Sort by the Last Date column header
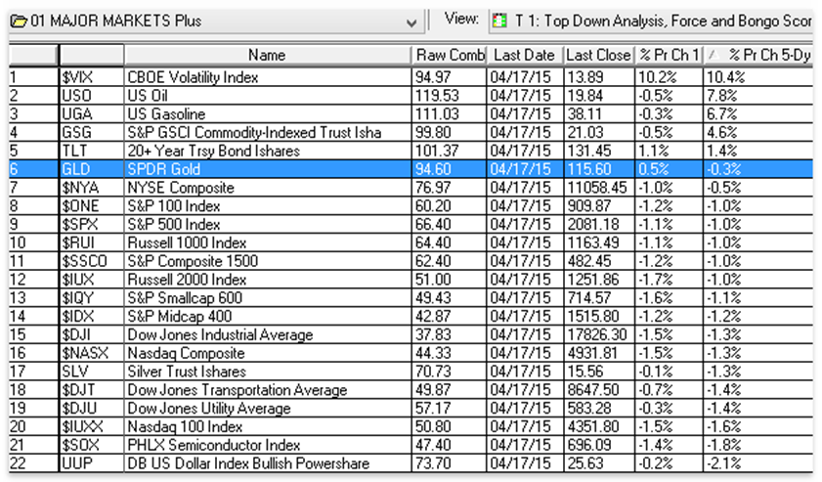Image resolution: width=822 pixels, height=482 pixels. pyautogui.click(x=525, y=55)
